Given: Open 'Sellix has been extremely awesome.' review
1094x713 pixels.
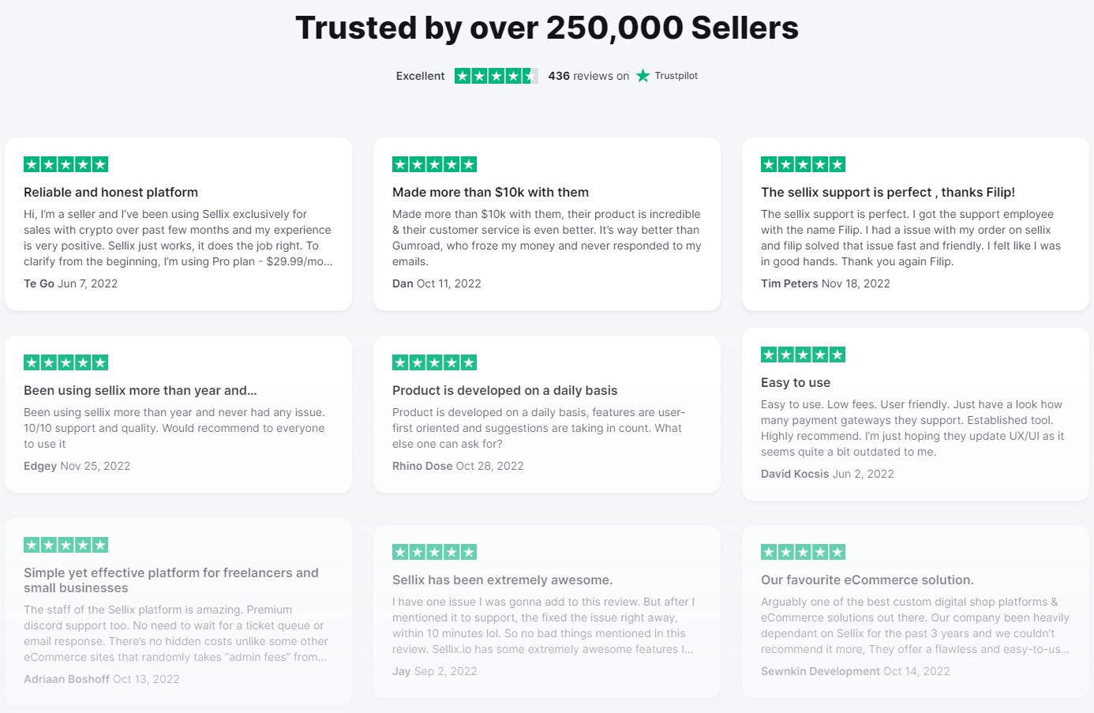Looking at the screenshot, I should 502,580.
